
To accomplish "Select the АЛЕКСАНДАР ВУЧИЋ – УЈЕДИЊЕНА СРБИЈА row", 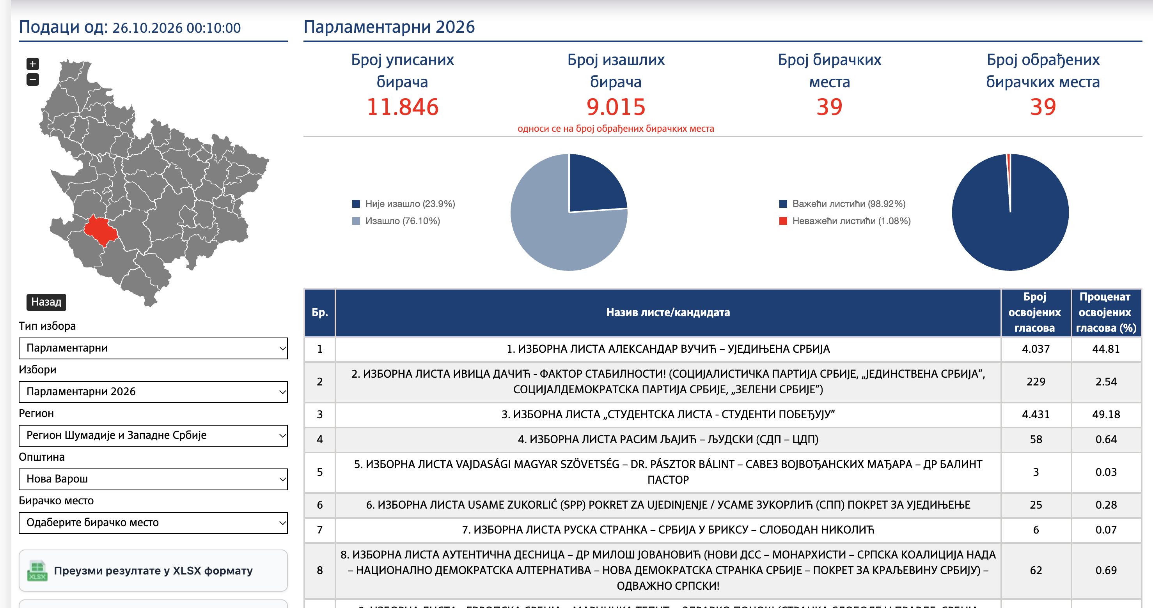I will click(723, 349).
